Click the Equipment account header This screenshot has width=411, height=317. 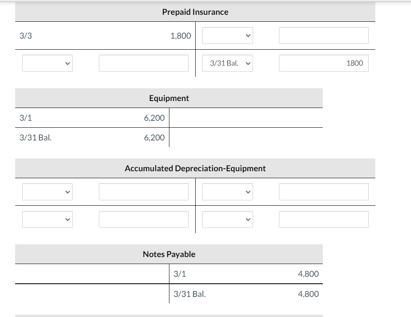169,98
